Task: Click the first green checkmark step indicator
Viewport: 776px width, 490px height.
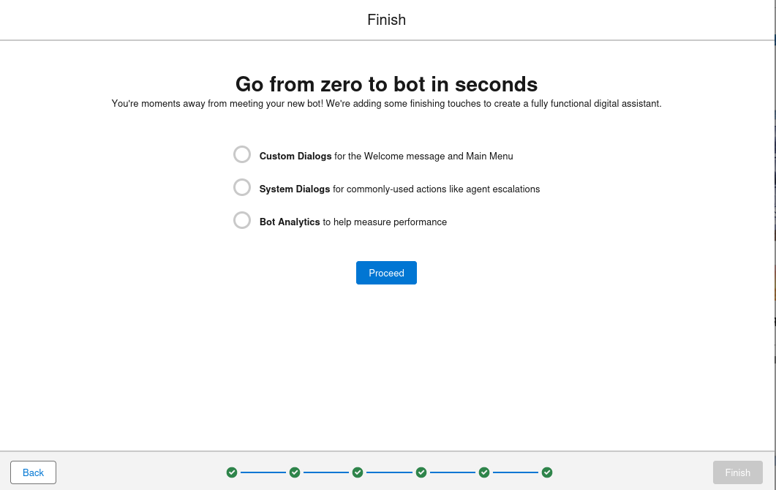Action: 232,472
